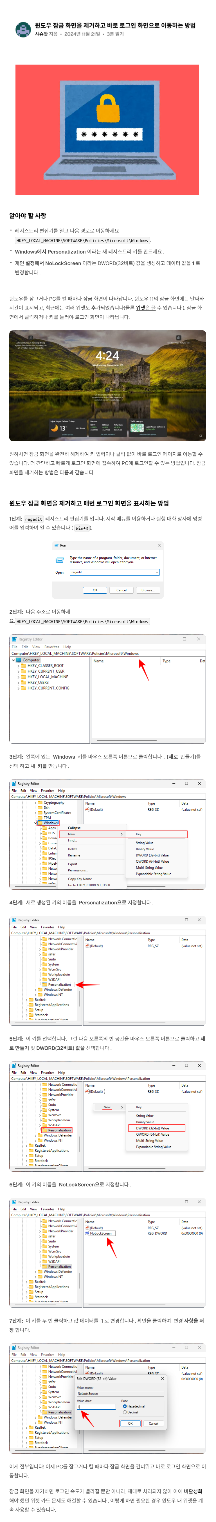The width and height of the screenshot is (216, 1522).
Task: Select the HKEY_CURRENT_CONFIG folder icon
Action: 24,688
